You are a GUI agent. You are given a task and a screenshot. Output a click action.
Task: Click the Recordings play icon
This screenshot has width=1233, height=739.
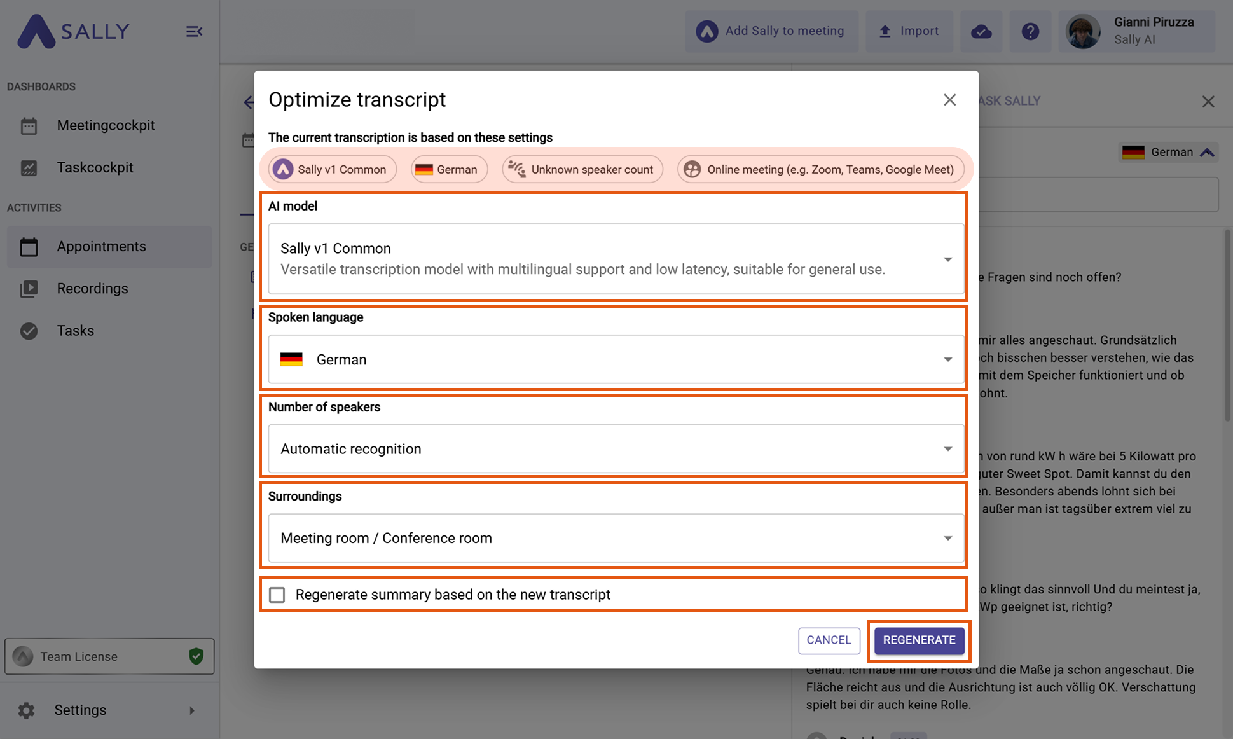tap(29, 289)
